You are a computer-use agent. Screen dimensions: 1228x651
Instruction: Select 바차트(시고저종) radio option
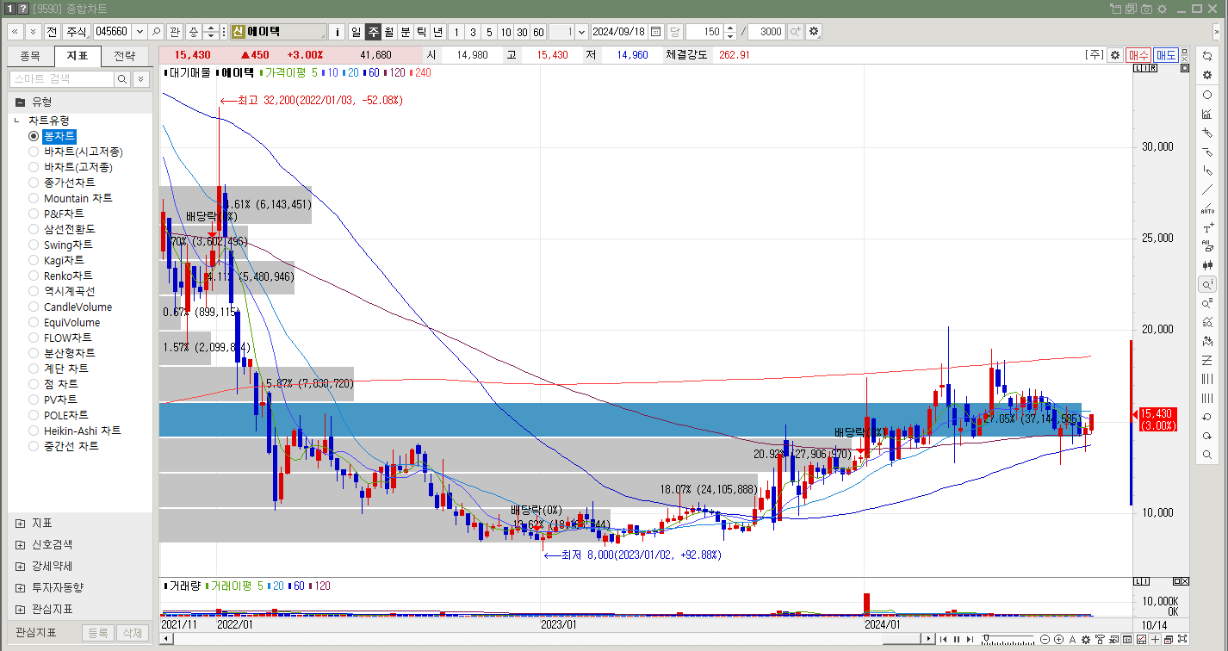(x=34, y=152)
